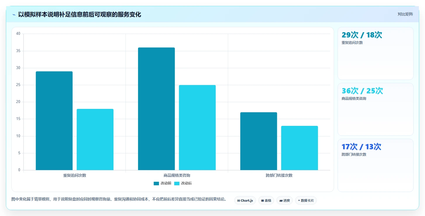Image resolution: width=425 pixels, height=216 pixels.
Task: Click the 商品规格类咨询 caption in second card
Action: [x=354, y=99]
